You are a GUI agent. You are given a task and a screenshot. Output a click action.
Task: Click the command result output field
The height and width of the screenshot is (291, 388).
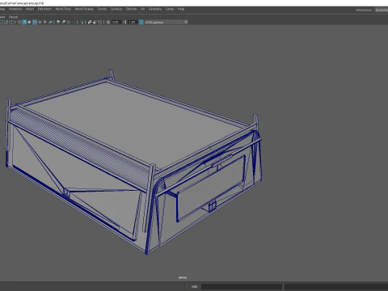[336, 286]
